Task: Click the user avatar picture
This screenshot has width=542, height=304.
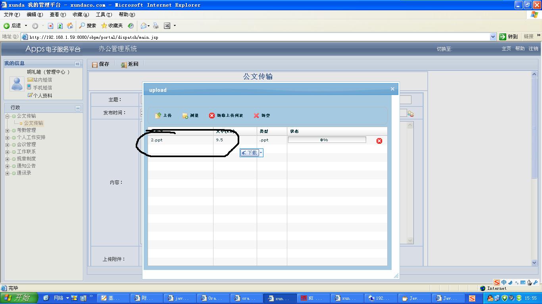Action: pos(17,84)
